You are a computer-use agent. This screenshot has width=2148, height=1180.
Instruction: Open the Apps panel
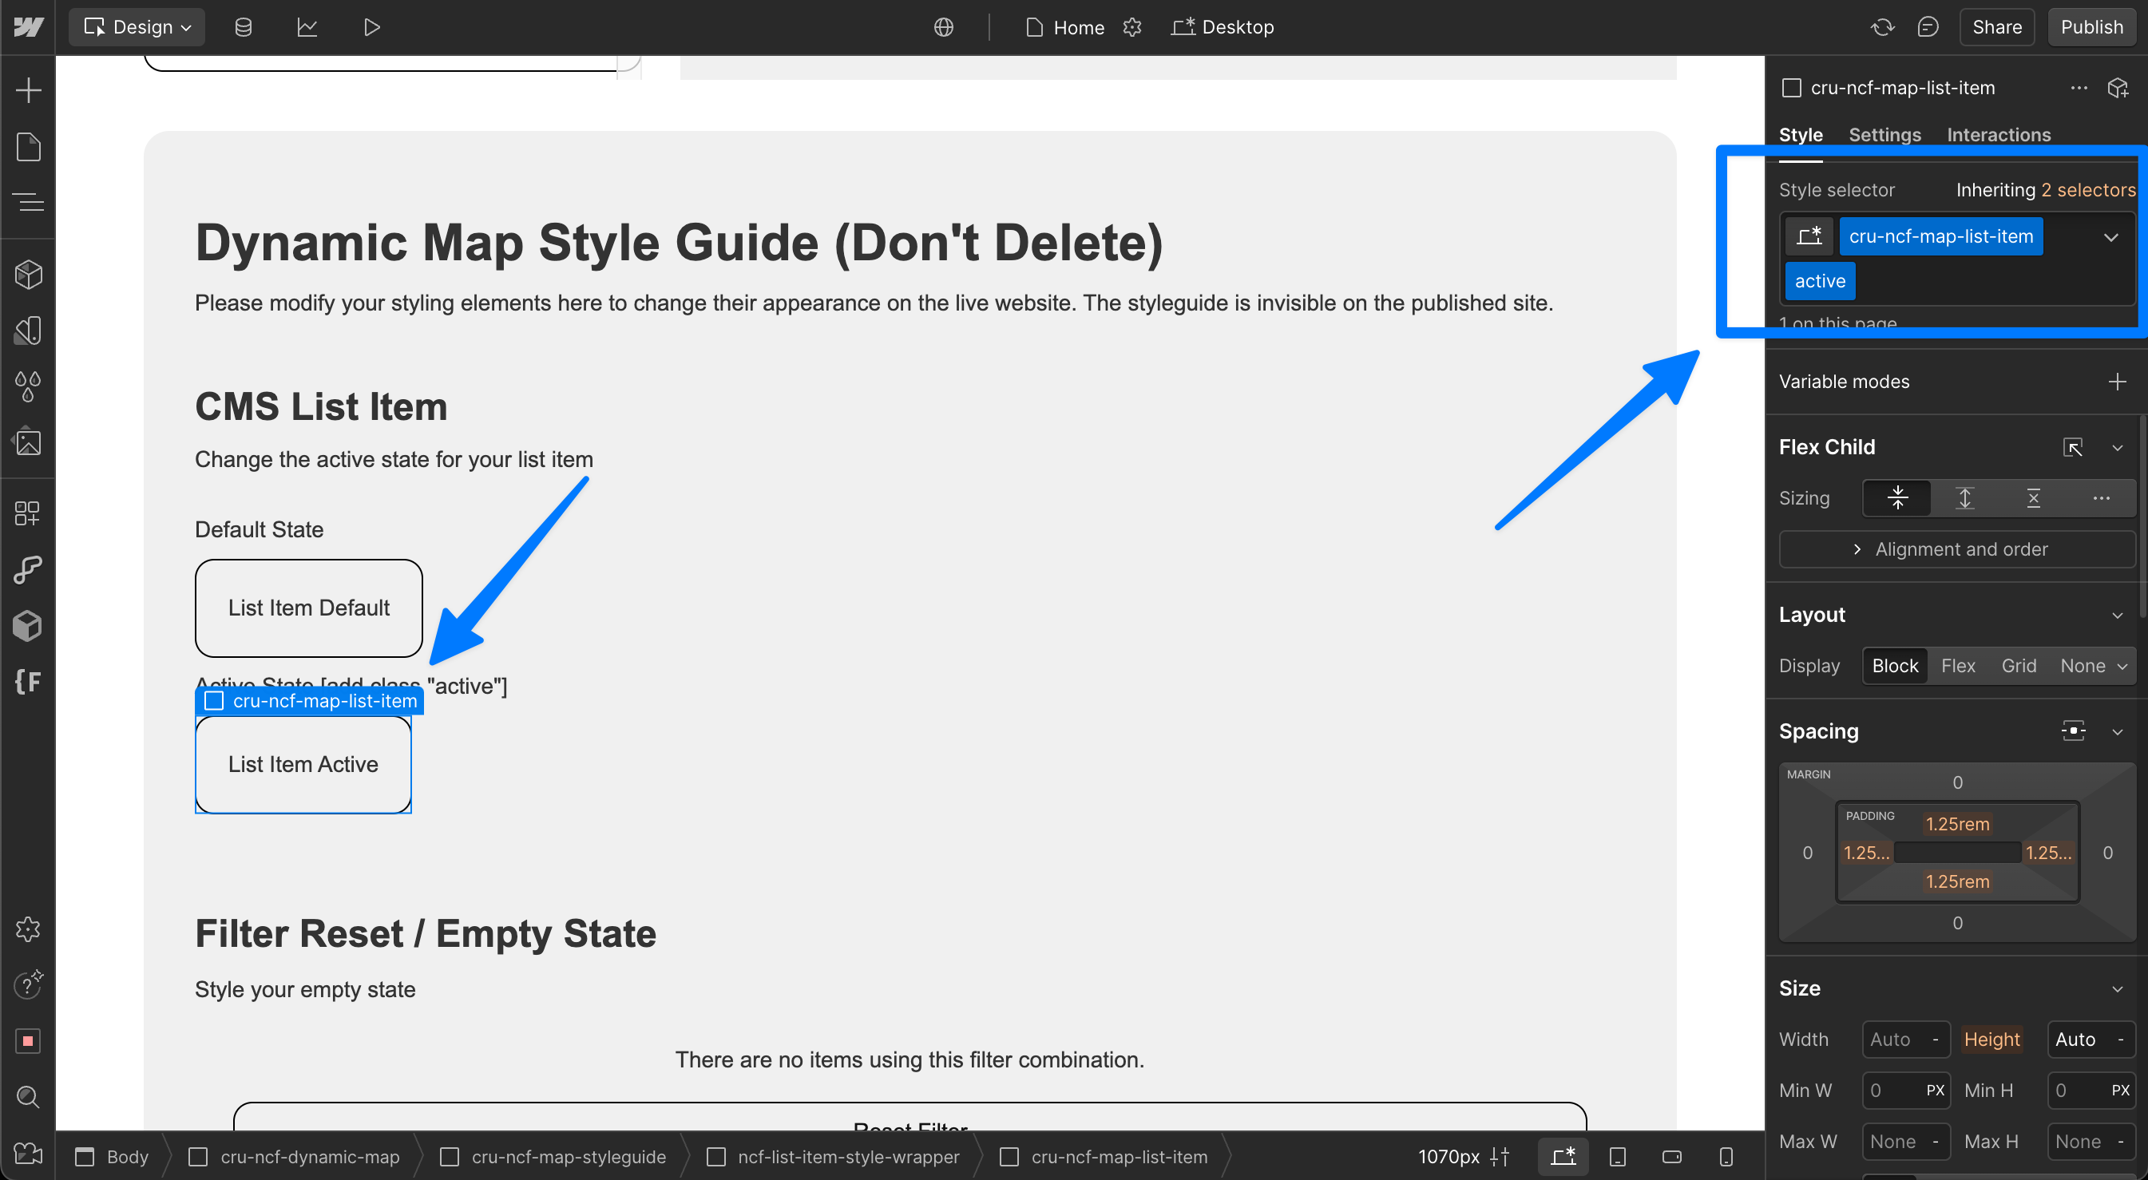(29, 513)
